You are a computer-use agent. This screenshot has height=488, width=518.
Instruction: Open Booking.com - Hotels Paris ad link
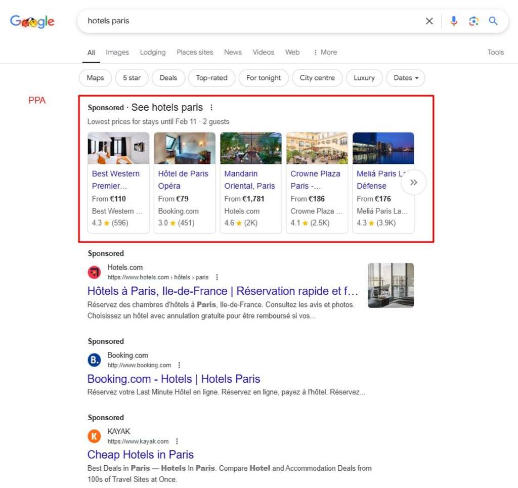(x=174, y=379)
